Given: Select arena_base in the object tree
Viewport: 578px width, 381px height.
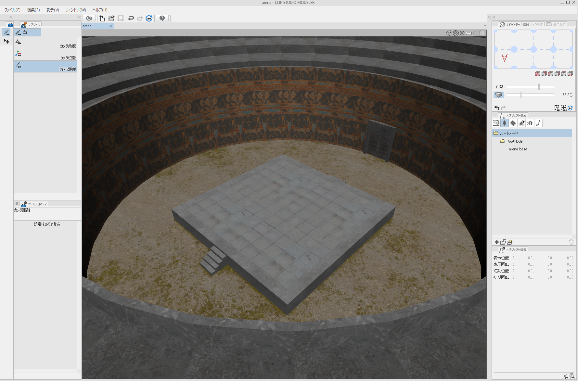Looking at the screenshot, I should 518,149.
